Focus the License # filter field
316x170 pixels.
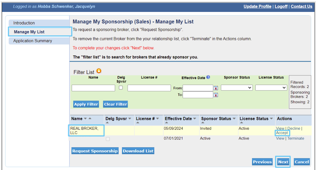coord(149,88)
